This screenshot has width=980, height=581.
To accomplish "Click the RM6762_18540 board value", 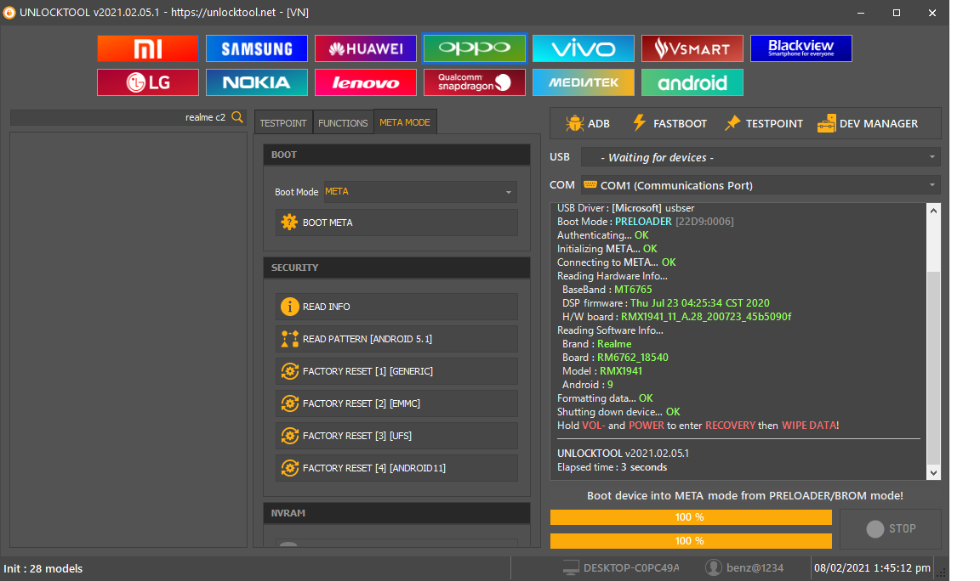I will click(x=633, y=358).
